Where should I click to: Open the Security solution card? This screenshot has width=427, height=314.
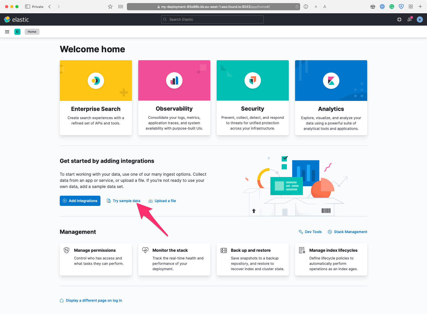pyautogui.click(x=253, y=97)
